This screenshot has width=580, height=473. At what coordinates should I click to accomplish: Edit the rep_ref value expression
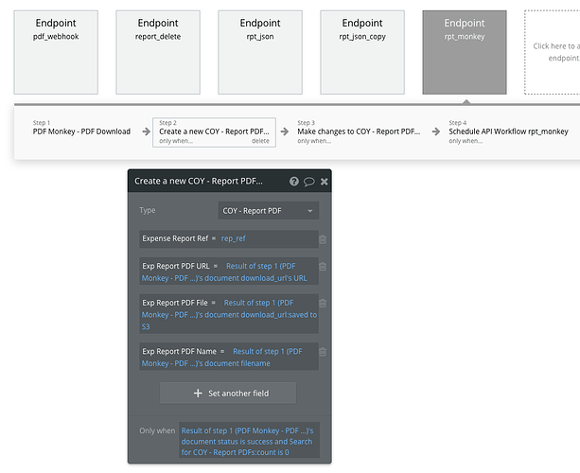click(x=233, y=239)
